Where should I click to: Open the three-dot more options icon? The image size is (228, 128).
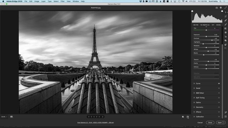(226, 48)
